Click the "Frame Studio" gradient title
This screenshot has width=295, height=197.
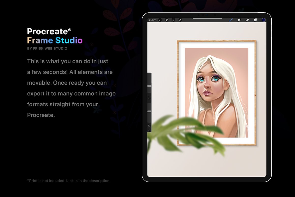[x=55, y=40]
